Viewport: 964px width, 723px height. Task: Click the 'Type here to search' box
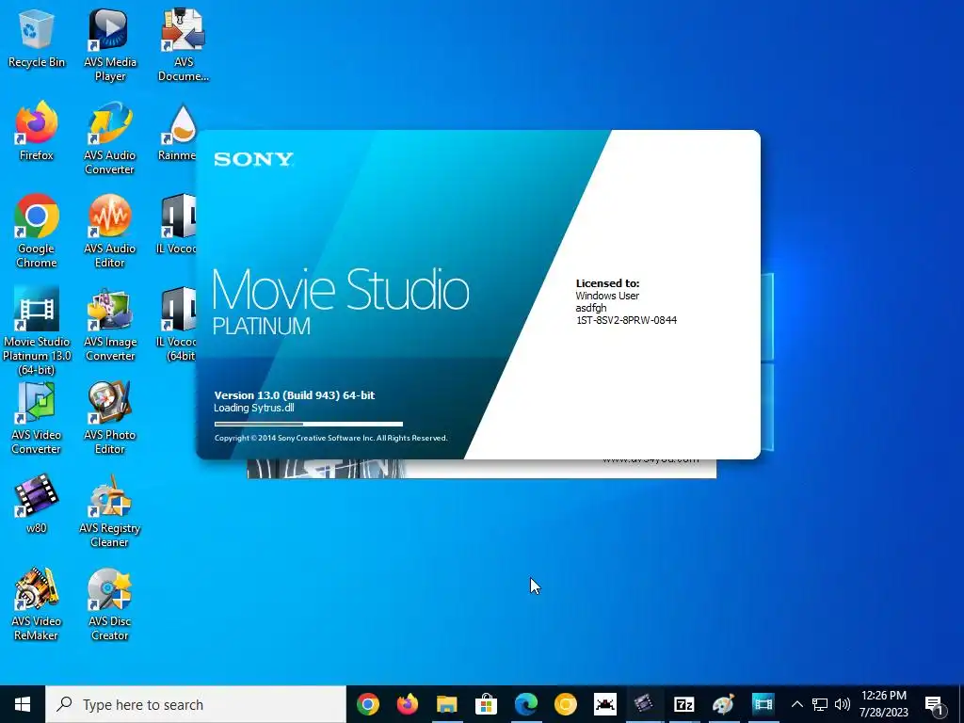point(196,704)
